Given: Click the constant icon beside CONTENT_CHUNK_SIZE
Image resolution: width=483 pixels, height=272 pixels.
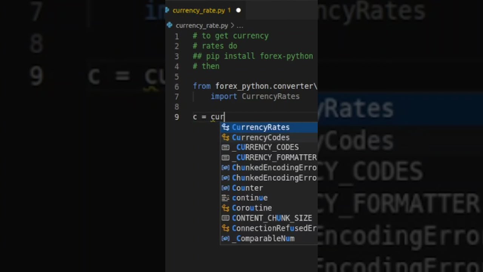Looking at the screenshot, I should pos(226,218).
